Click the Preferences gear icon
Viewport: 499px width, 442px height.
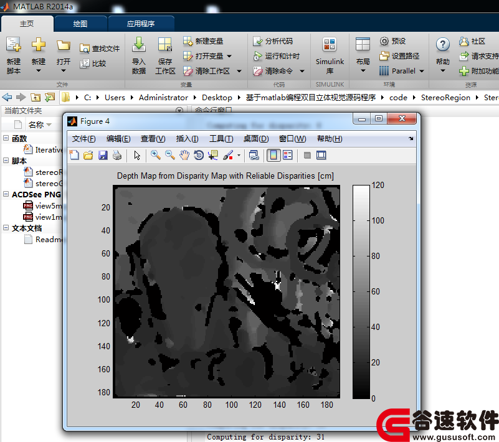(384, 41)
